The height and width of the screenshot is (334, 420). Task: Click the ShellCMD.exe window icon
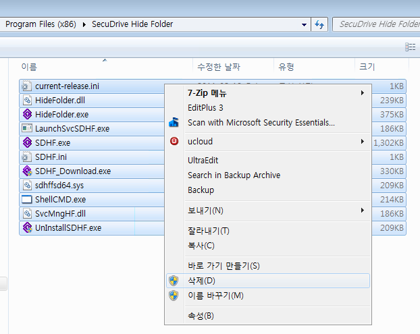(27, 199)
